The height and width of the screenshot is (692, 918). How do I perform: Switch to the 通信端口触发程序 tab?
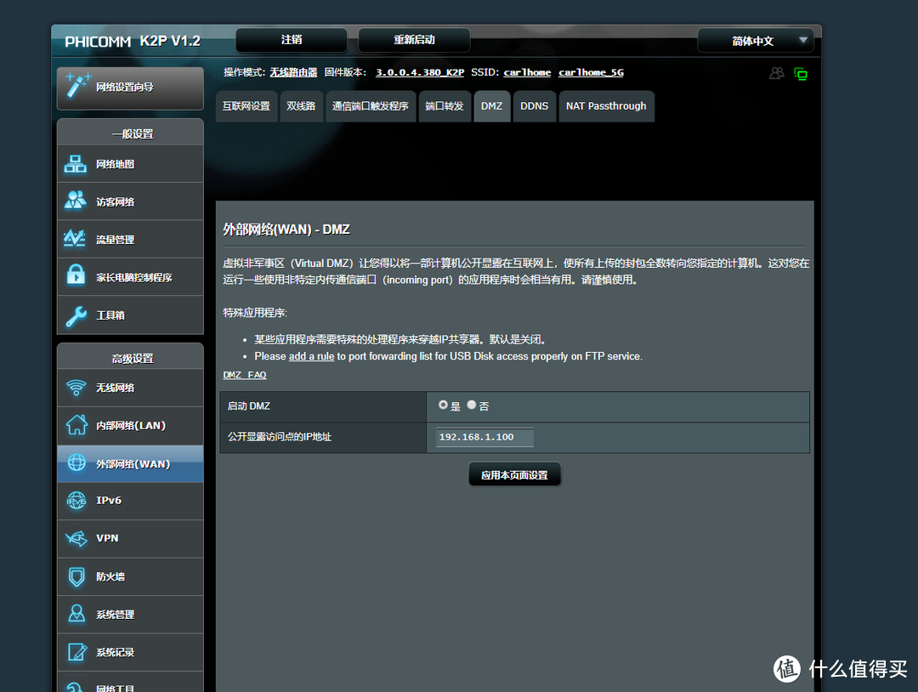370,106
